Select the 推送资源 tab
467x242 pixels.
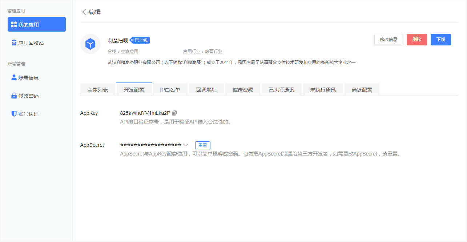[x=243, y=89]
